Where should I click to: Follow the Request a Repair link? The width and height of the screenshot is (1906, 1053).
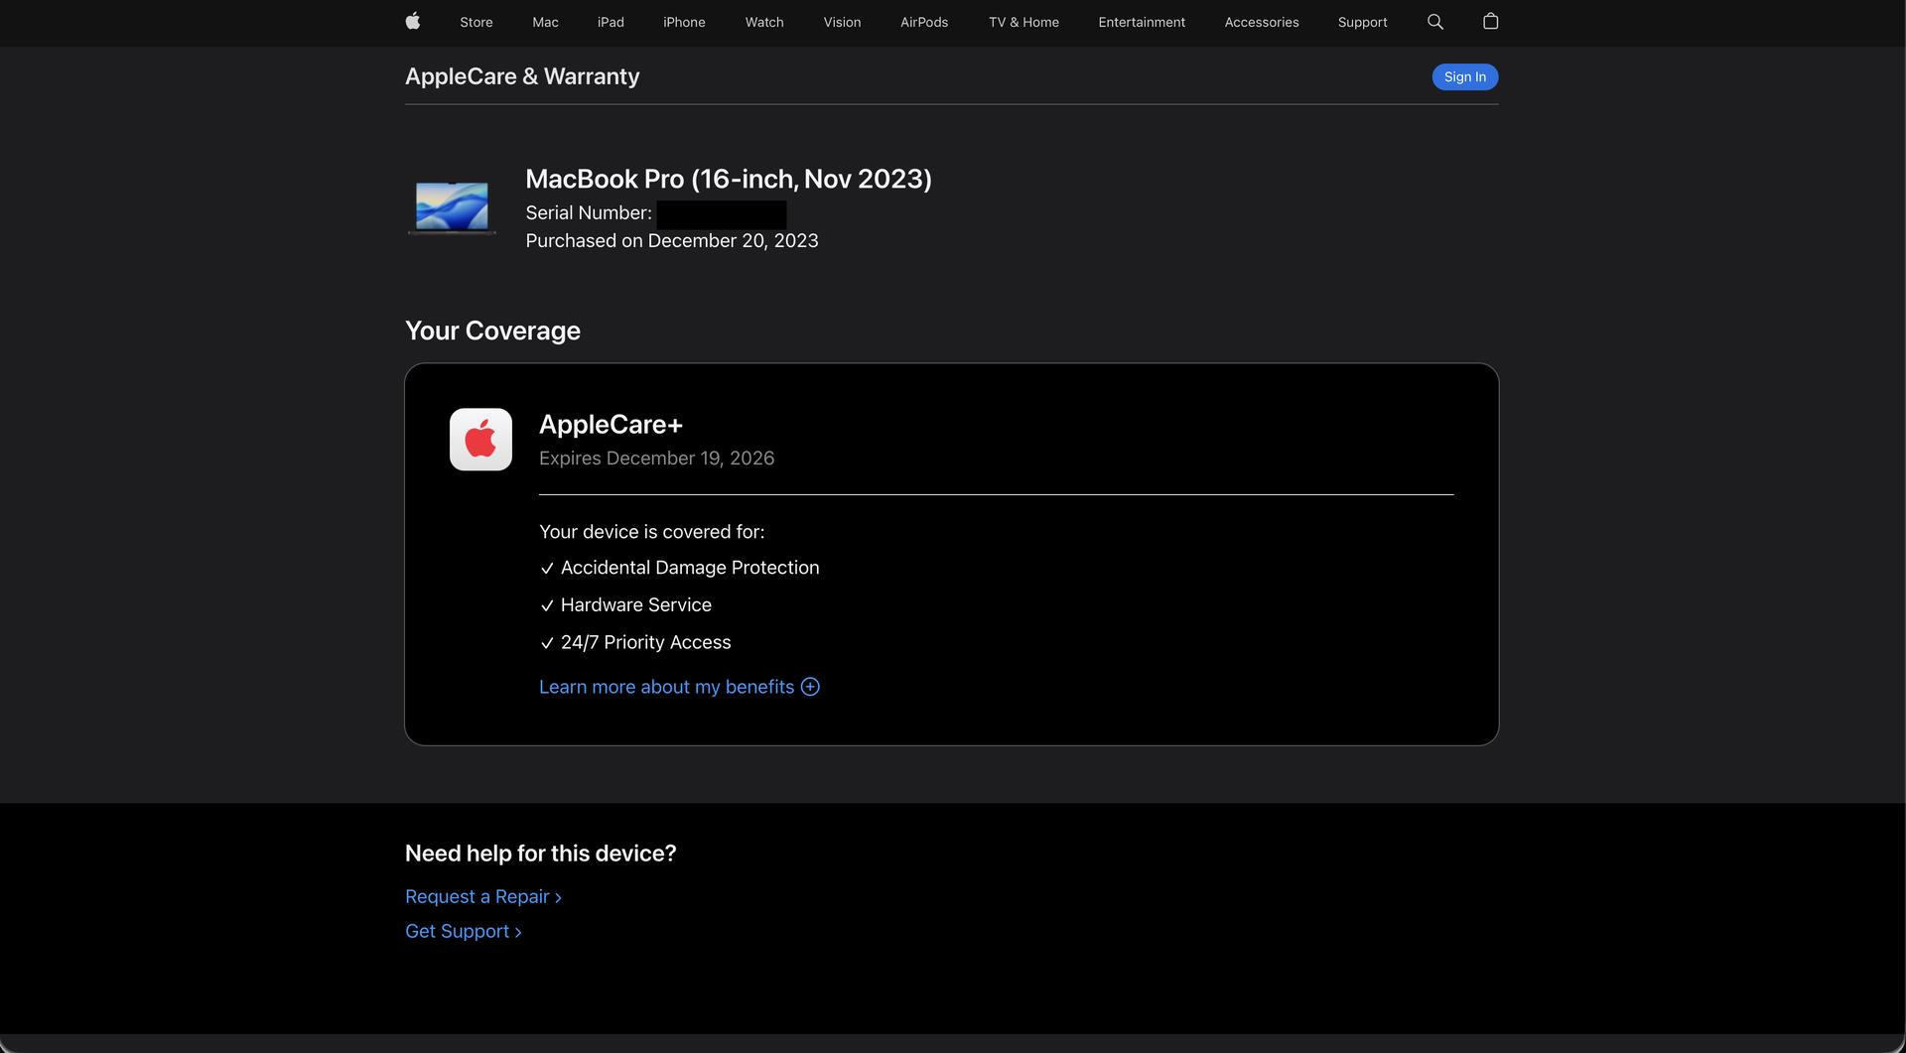483,896
